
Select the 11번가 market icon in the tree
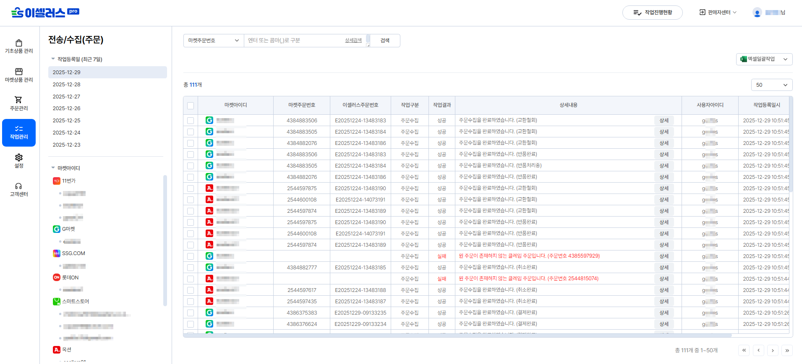pos(57,181)
